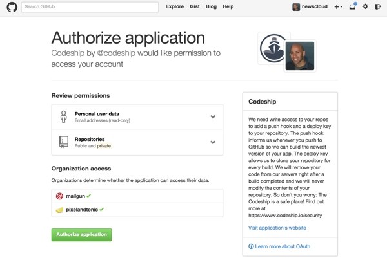This screenshot has width=387, height=258.
Task: Open account settings gear icon
Action: (x=365, y=6)
